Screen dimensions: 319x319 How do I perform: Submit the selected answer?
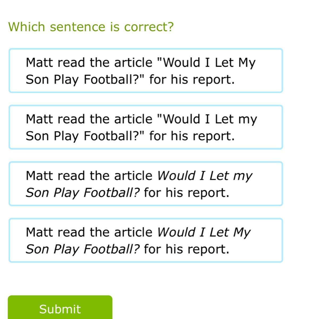point(60,308)
